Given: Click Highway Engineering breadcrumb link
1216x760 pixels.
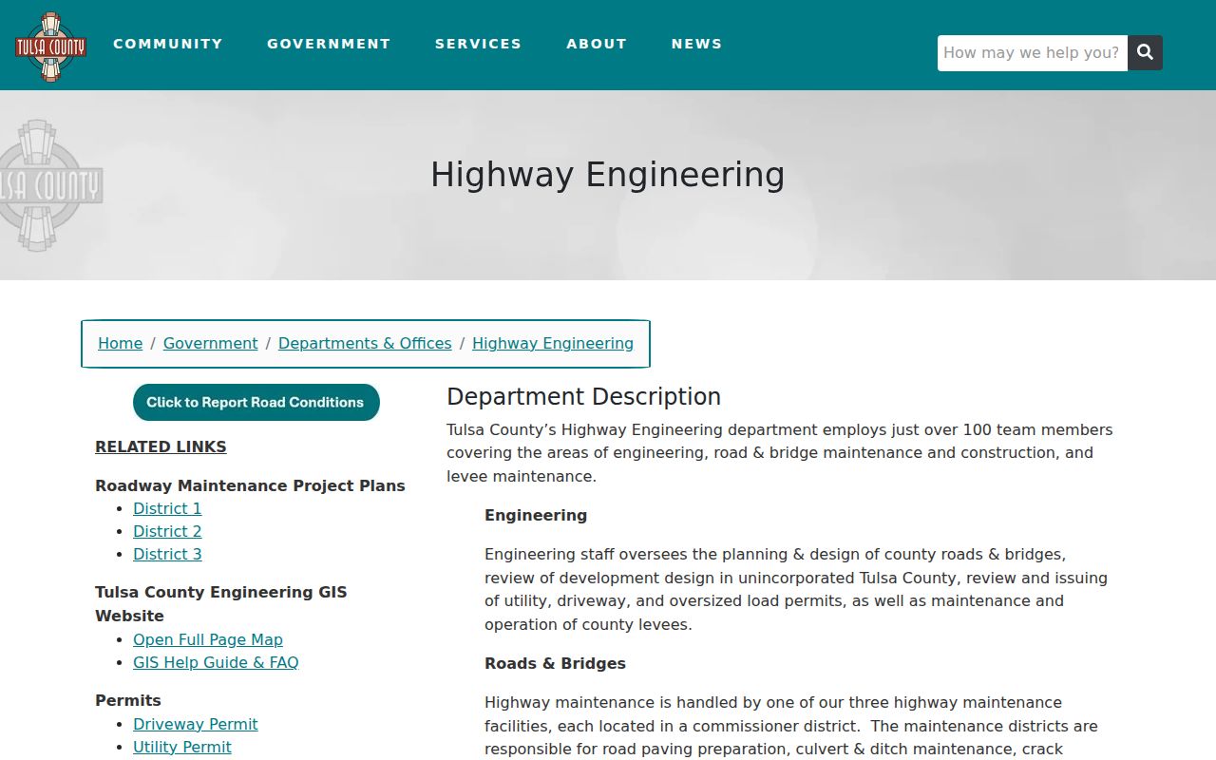Looking at the screenshot, I should (553, 344).
